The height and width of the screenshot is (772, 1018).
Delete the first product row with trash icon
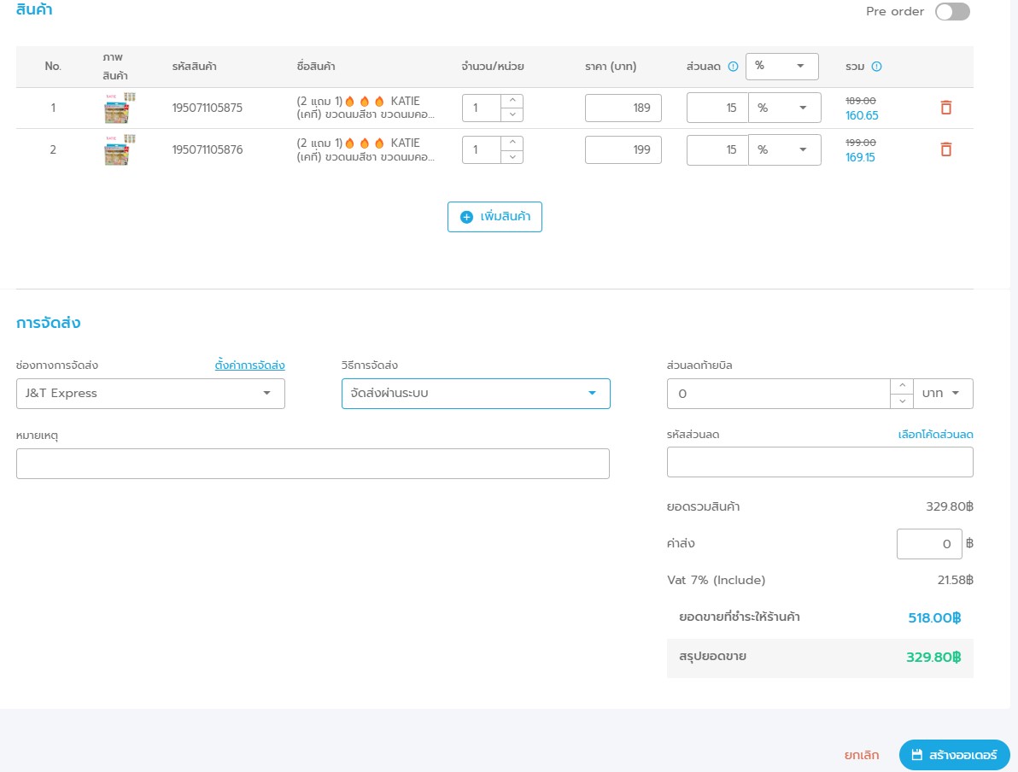[x=945, y=108]
